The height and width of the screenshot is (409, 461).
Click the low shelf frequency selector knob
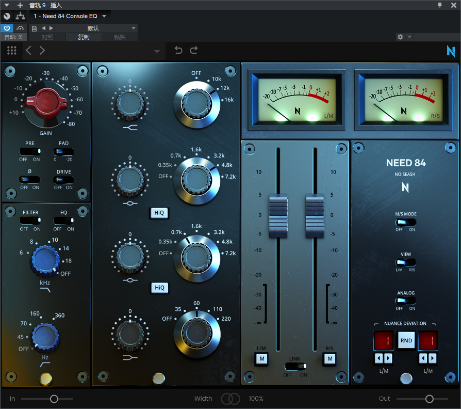196,334
